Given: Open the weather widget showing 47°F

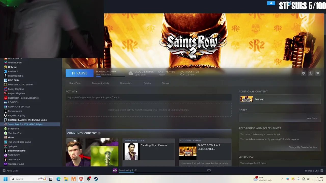Looking at the screenshot, I should pos(263,179).
